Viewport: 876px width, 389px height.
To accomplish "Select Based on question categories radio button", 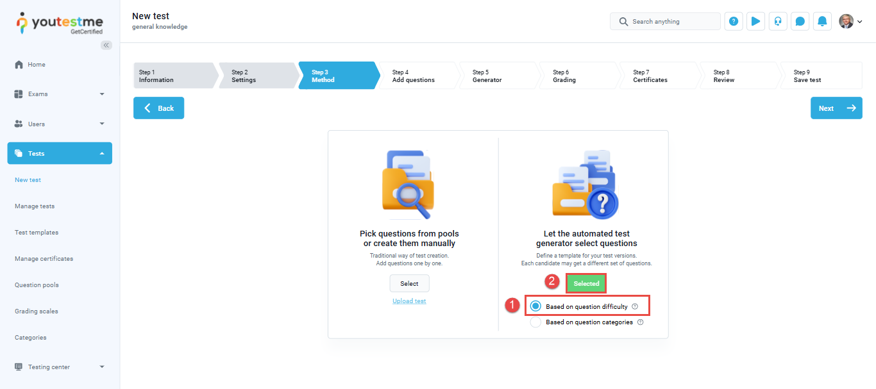I will click(x=536, y=322).
